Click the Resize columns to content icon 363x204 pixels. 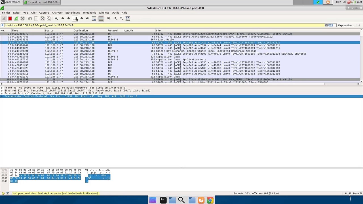pyautogui.click(x=128, y=18)
